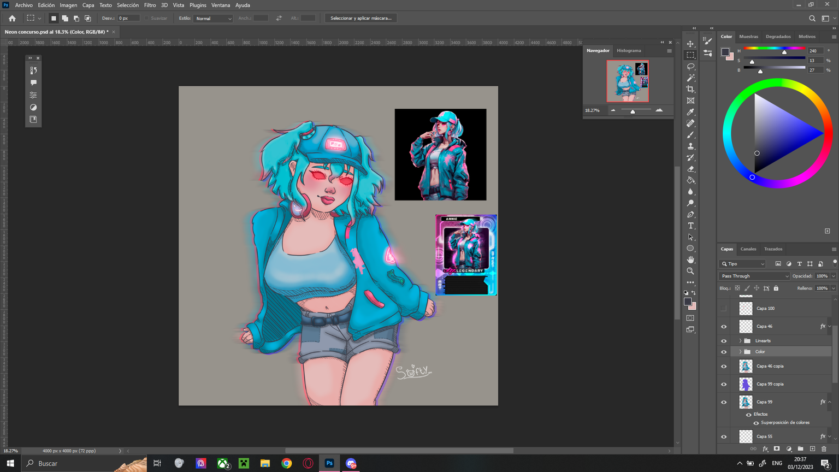The image size is (839, 472).
Task: Expand the Linearts group
Action: tap(741, 341)
